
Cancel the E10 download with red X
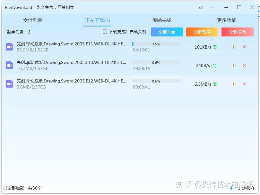click(244, 66)
